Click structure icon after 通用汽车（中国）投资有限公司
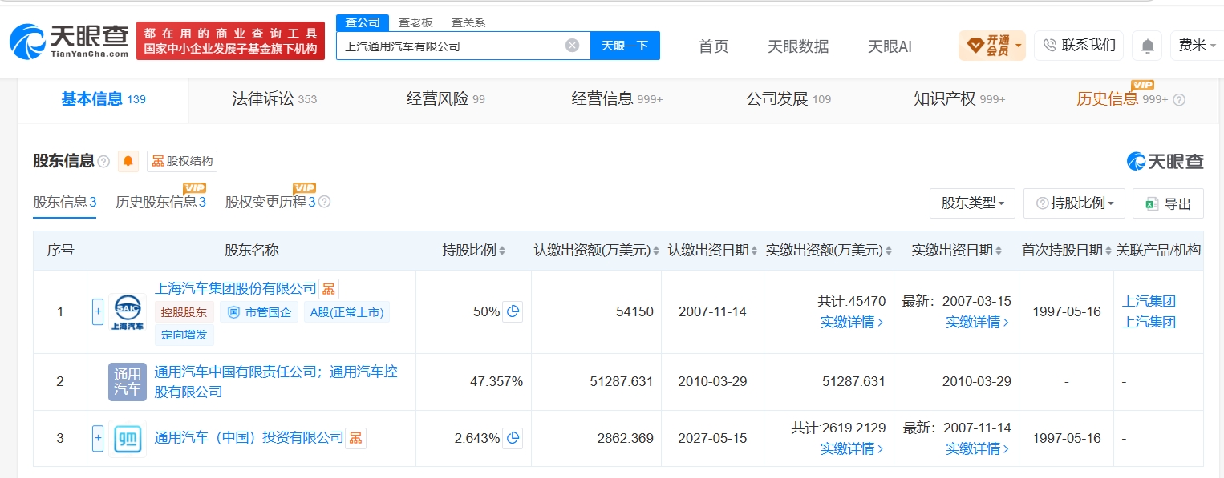The height and width of the screenshot is (478, 1224). point(355,438)
